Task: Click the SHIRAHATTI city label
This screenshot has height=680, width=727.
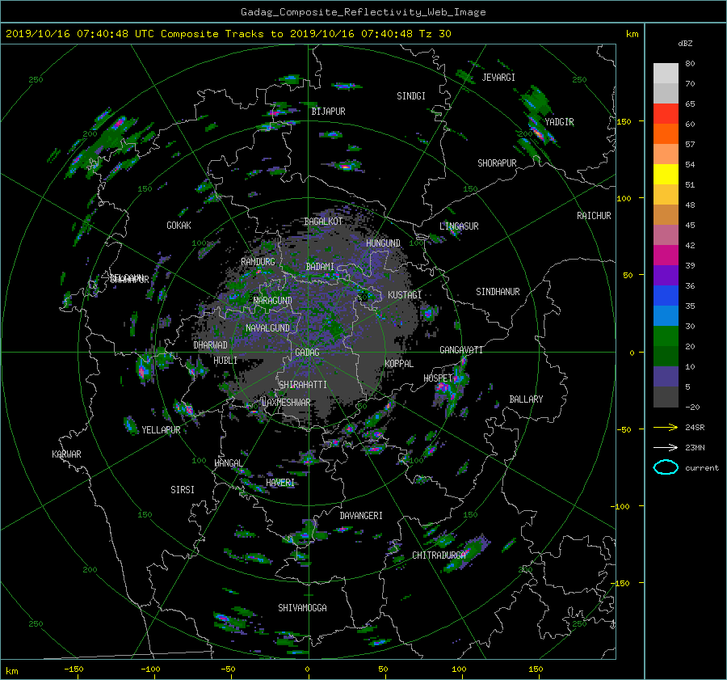Action: (303, 385)
